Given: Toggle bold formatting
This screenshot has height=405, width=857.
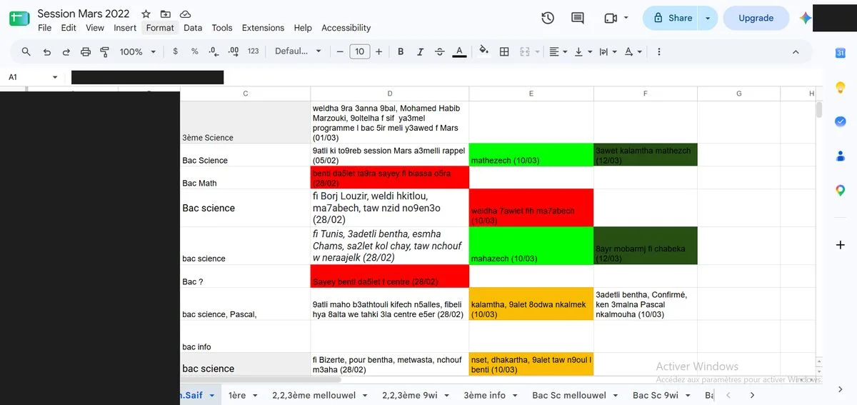Looking at the screenshot, I should pos(401,51).
